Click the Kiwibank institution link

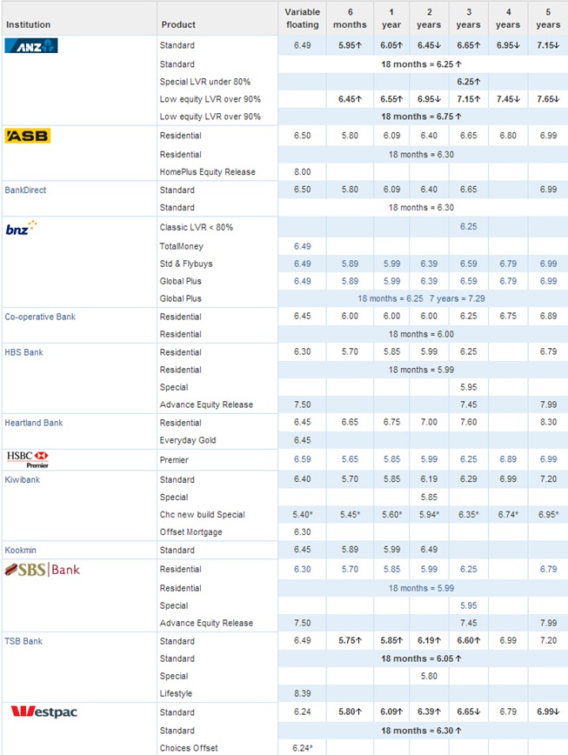(24, 479)
